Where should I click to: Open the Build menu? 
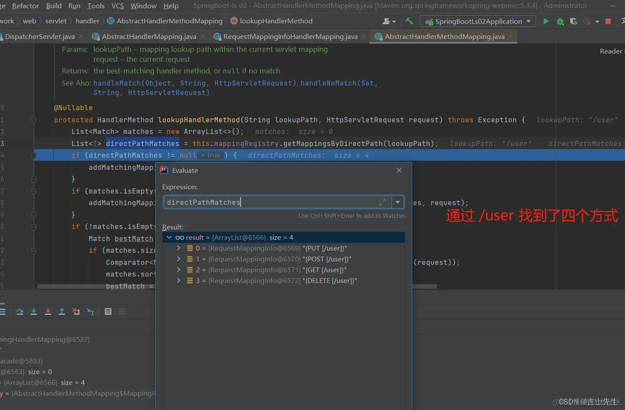[54, 6]
